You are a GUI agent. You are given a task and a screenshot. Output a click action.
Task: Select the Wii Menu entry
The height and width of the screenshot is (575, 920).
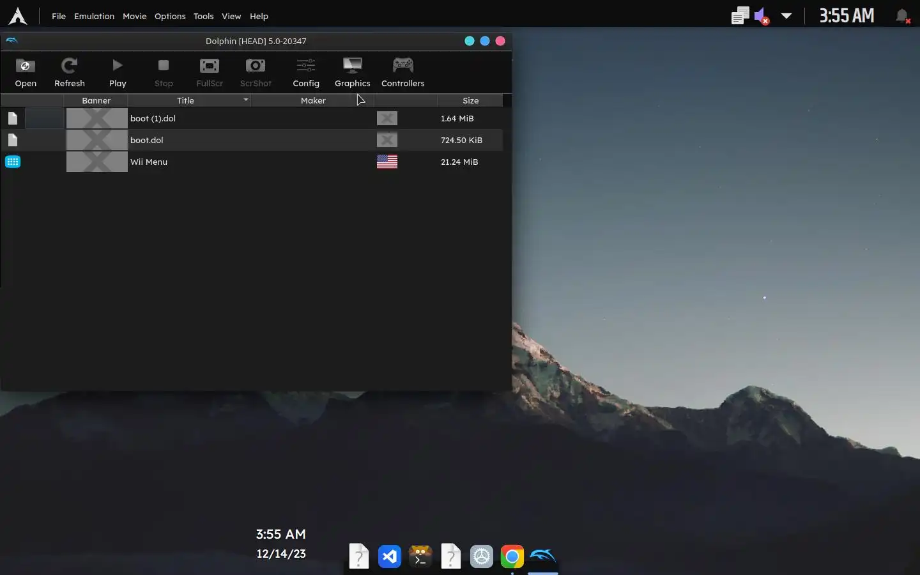(252, 162)
